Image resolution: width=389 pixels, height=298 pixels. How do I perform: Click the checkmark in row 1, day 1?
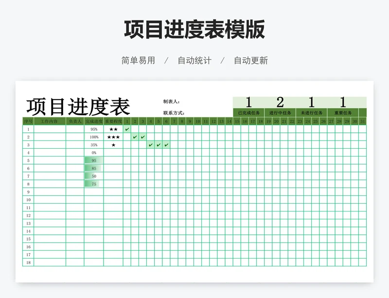pyautogui.click(x=127, y=129)
